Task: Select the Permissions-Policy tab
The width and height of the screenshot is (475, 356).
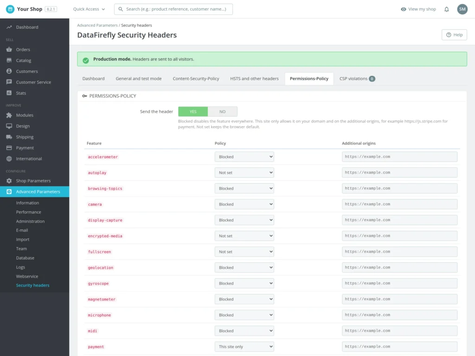Action: pyautogui.click(x=309, y=79)
